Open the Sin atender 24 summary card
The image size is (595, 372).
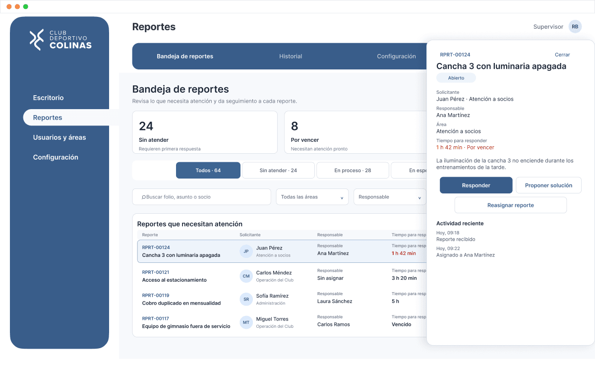pos(205,132)
